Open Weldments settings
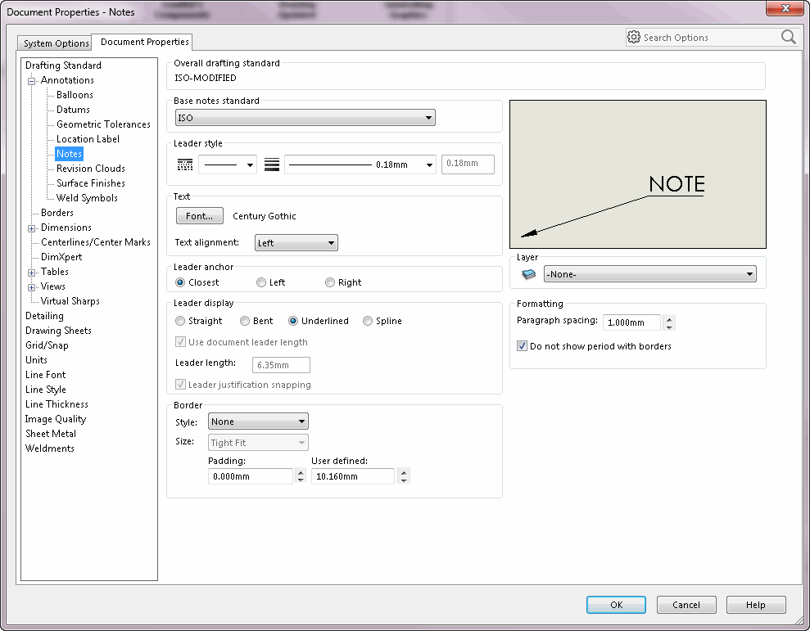The height and width of the screenshot is (631, 810). point(50,448)
